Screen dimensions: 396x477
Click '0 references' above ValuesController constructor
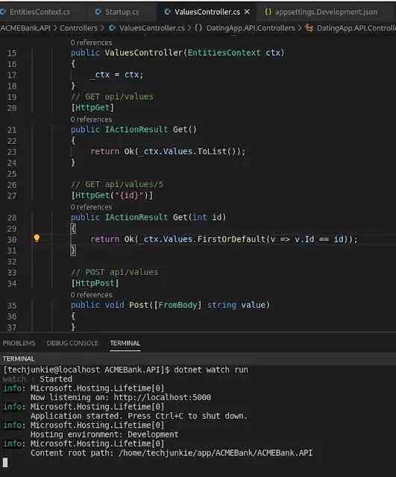click(x=91, y=42)
